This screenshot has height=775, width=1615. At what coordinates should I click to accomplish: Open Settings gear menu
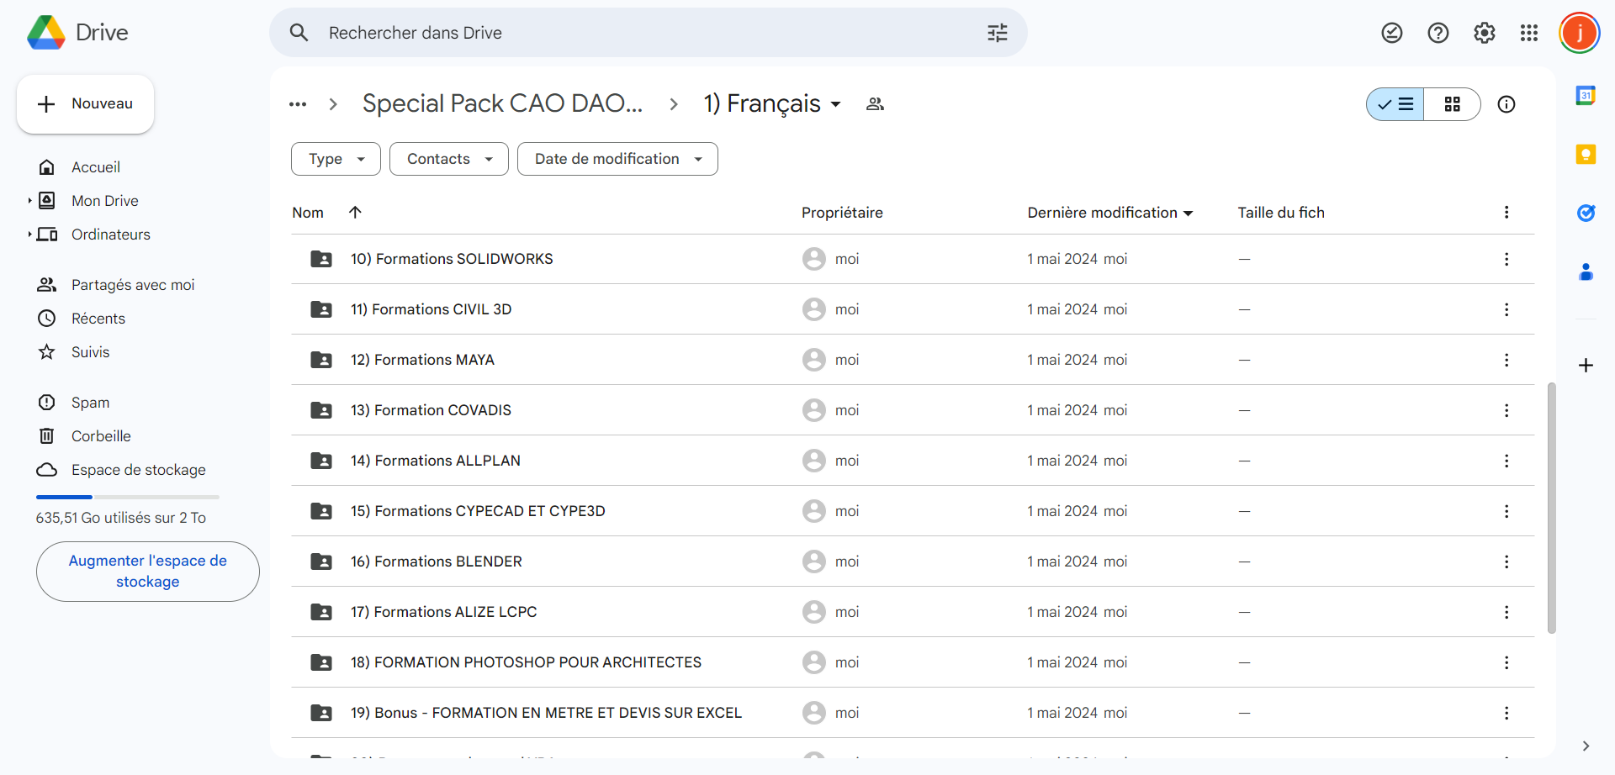(x=1485, y=33)
